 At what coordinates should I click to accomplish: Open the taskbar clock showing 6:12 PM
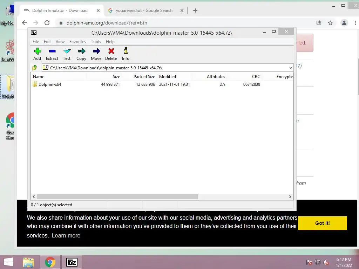tap(344, 262)
